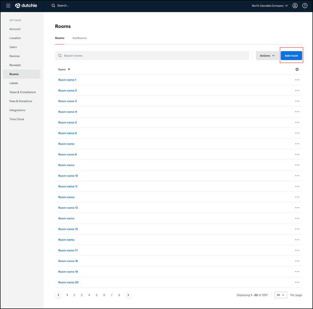Open the Room name 1 link
The width and height of the screenshot is (313, 309).
(x=67, y=80)
